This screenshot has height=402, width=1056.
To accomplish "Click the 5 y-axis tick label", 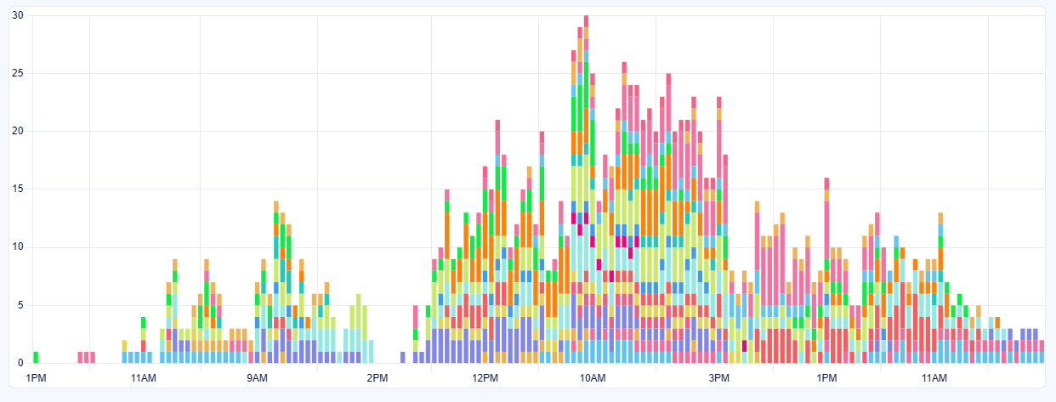I will click(20, 305).
